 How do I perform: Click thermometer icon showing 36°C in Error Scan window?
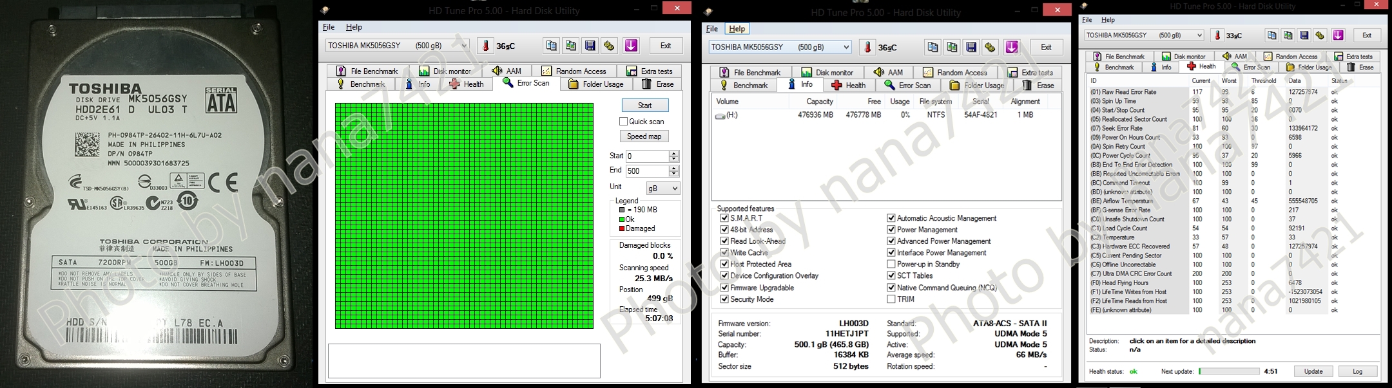485,46
